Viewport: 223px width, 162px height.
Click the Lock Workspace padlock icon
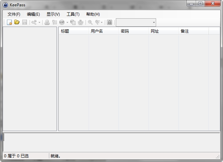110,22
